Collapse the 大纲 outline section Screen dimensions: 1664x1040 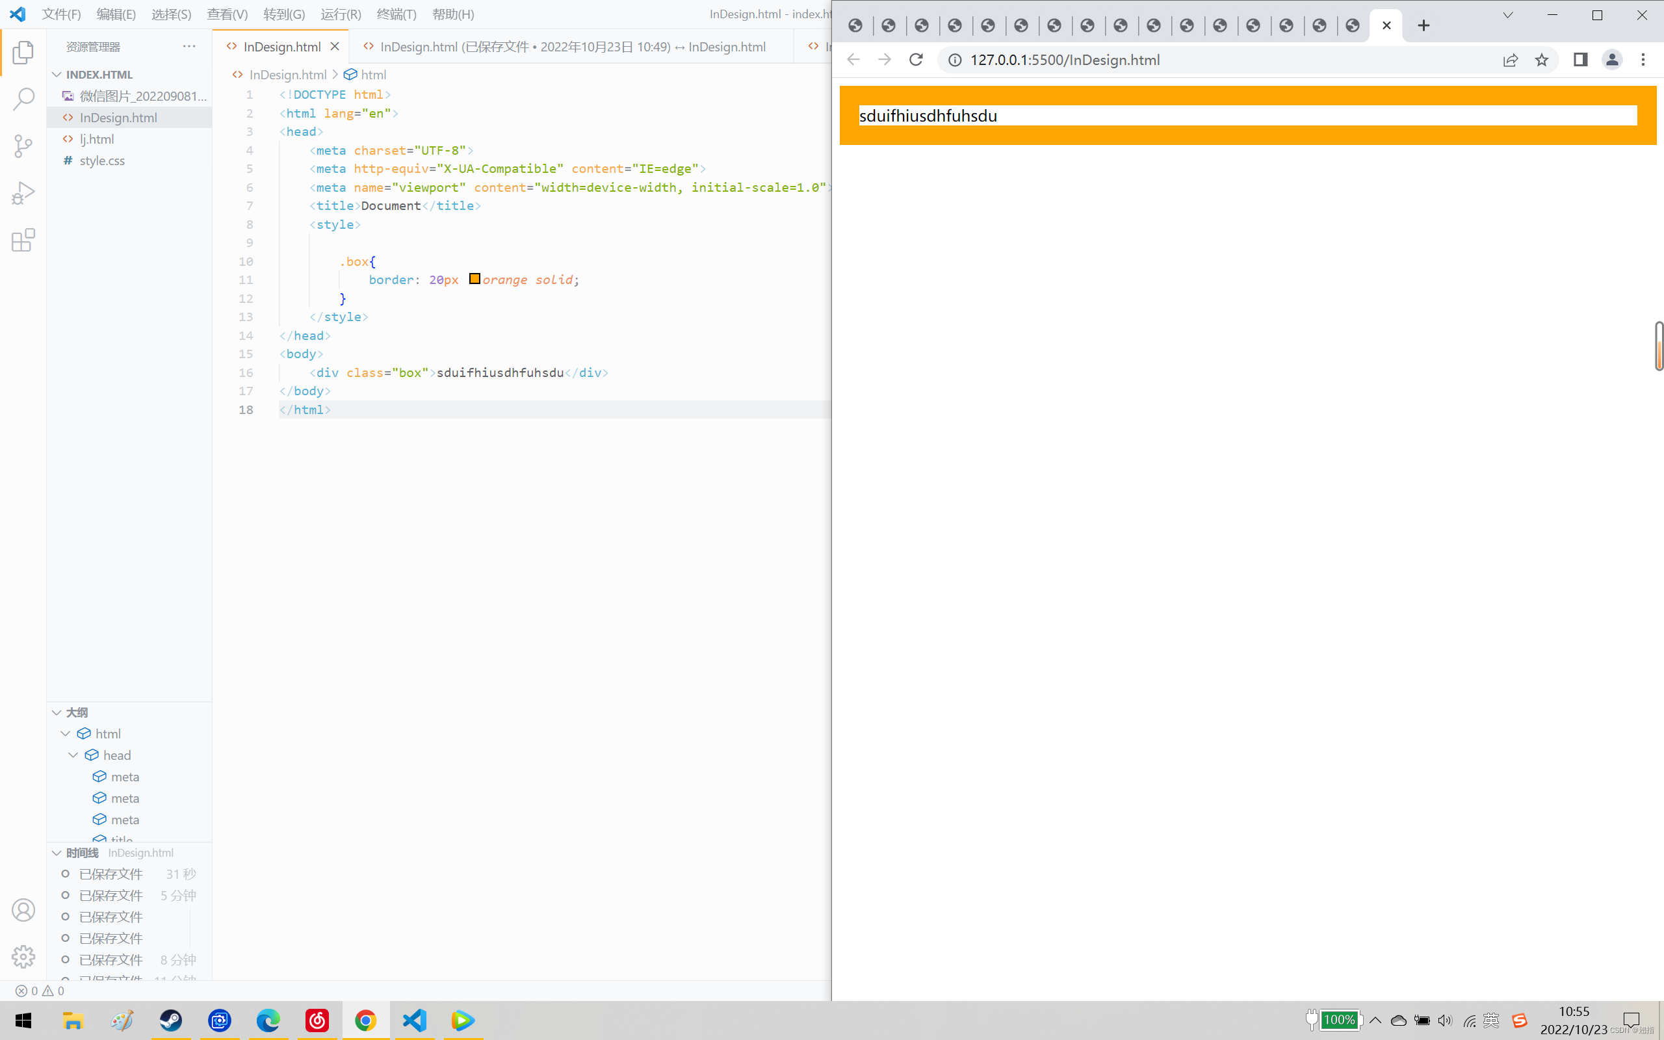[x=57, y=712]
